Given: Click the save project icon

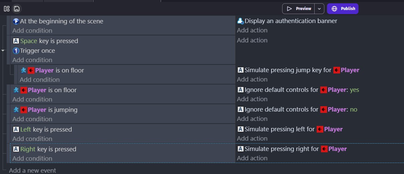Looking at the screenshot, I should point(17,9).
